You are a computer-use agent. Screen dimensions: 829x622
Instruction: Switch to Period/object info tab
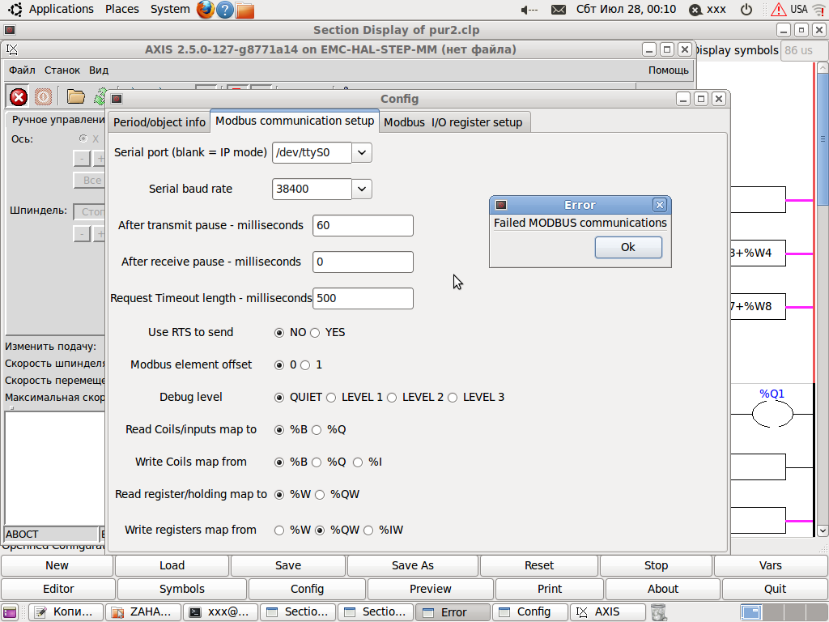click(x=159, y=122)
